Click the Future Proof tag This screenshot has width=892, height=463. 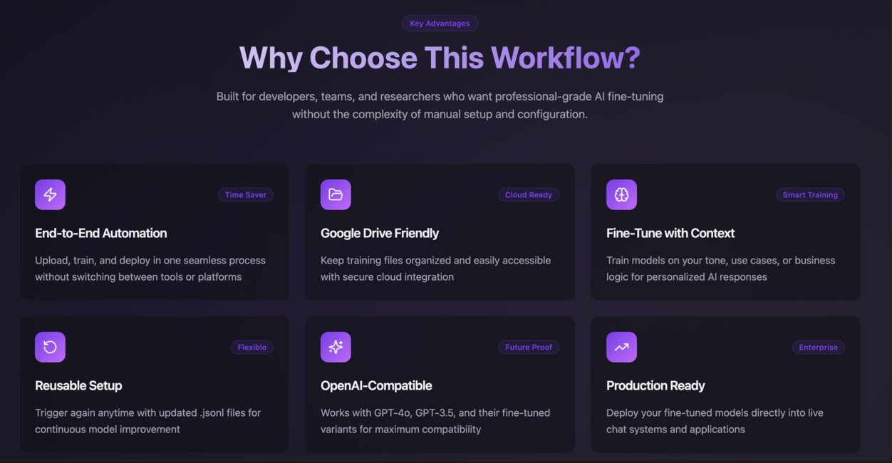(x=529, y=347)
